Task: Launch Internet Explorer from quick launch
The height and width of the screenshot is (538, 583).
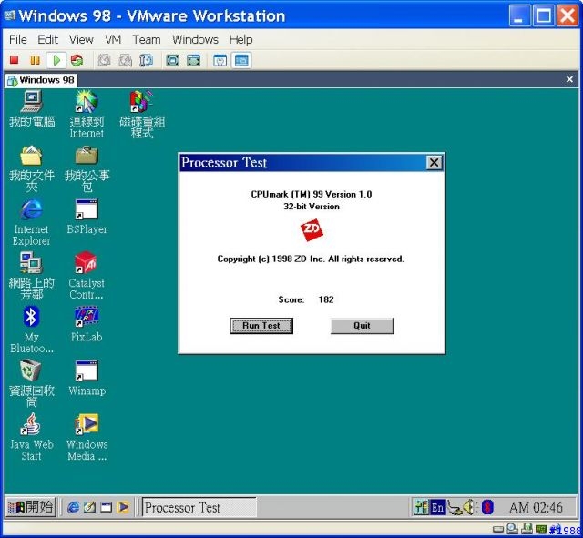Action: pos(73,507)
